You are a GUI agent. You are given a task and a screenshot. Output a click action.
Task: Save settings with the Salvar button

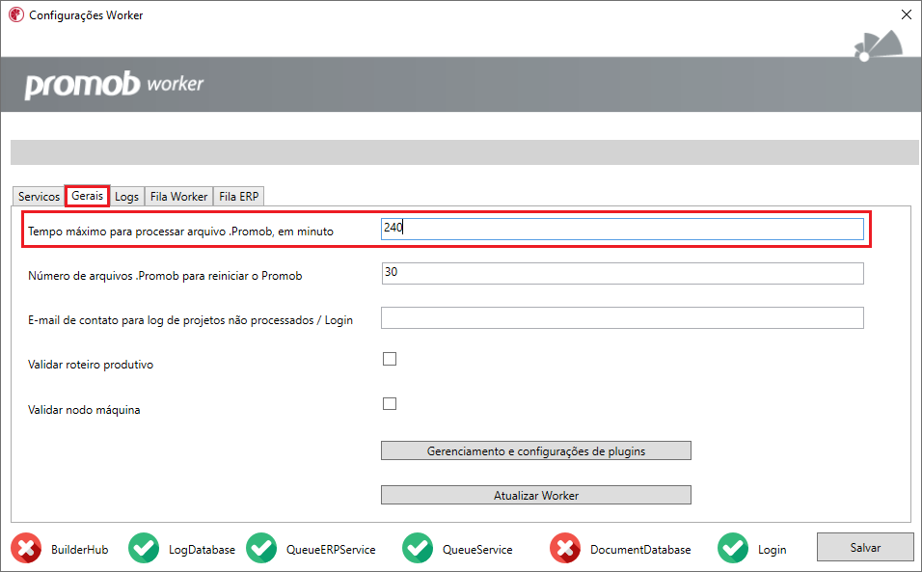click(x=865, y=547)
